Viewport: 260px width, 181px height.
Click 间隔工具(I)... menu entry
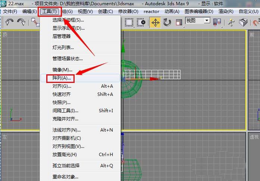[x=66, y=111]
